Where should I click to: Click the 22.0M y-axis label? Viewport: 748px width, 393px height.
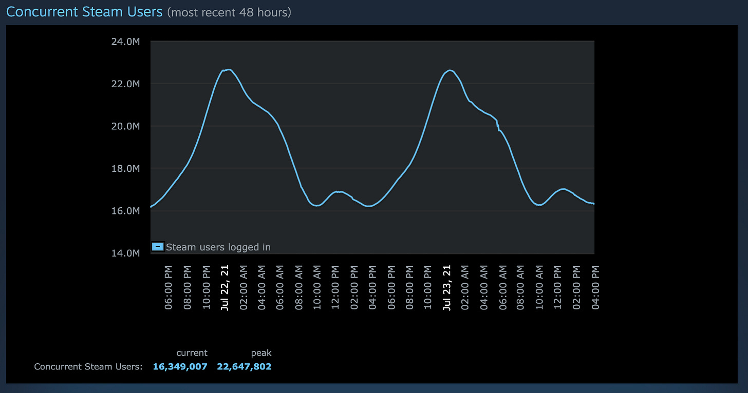pyautogui.click(x=125, y=84)
